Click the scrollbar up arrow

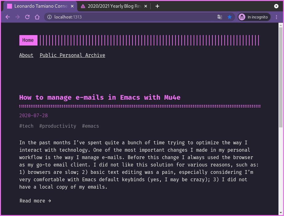coord(281,25)
